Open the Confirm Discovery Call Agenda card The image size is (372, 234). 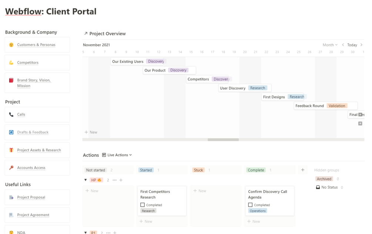269,201
